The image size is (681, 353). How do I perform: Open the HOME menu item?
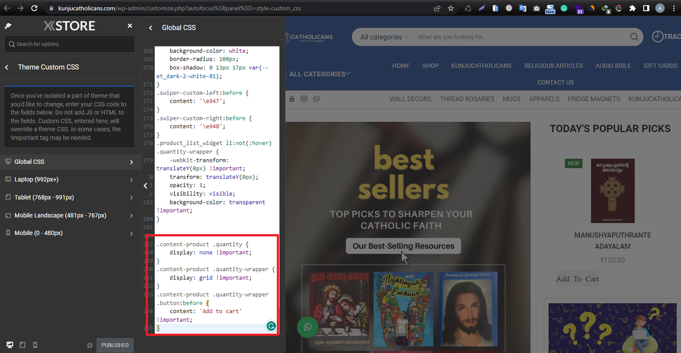(401, 66)
